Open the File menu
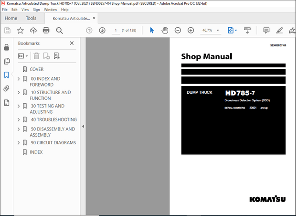 click(5, 10)
